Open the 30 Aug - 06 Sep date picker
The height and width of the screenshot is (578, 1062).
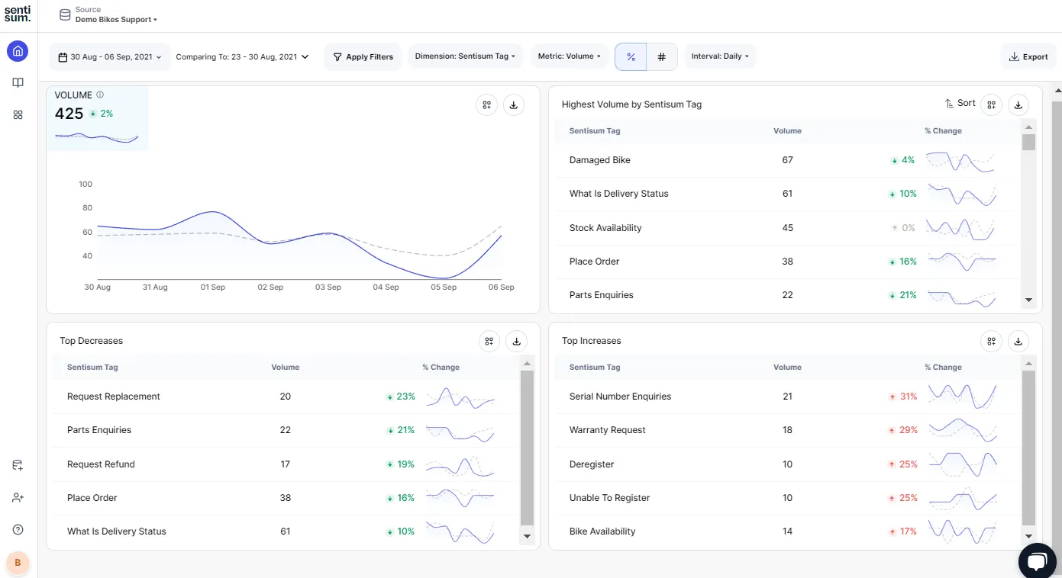[x=111, y=56]
